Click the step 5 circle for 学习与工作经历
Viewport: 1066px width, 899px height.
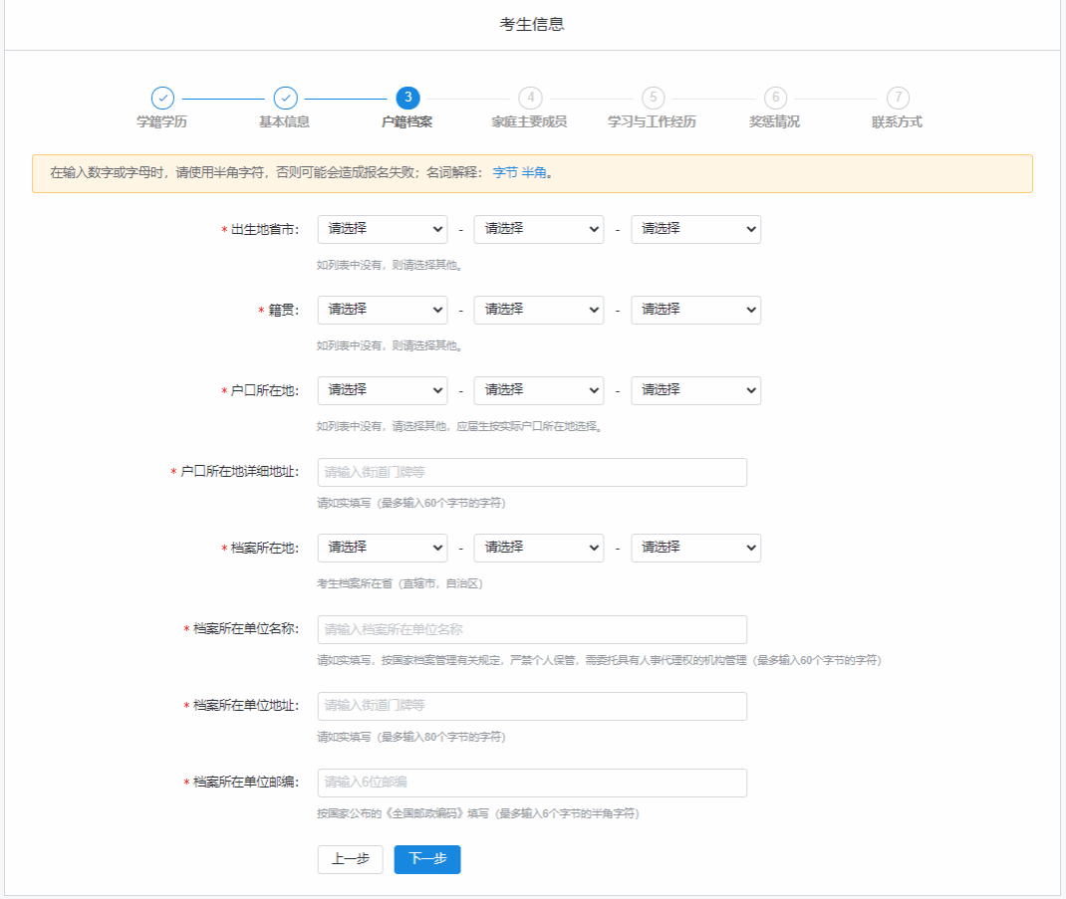[x=653, y=98]
